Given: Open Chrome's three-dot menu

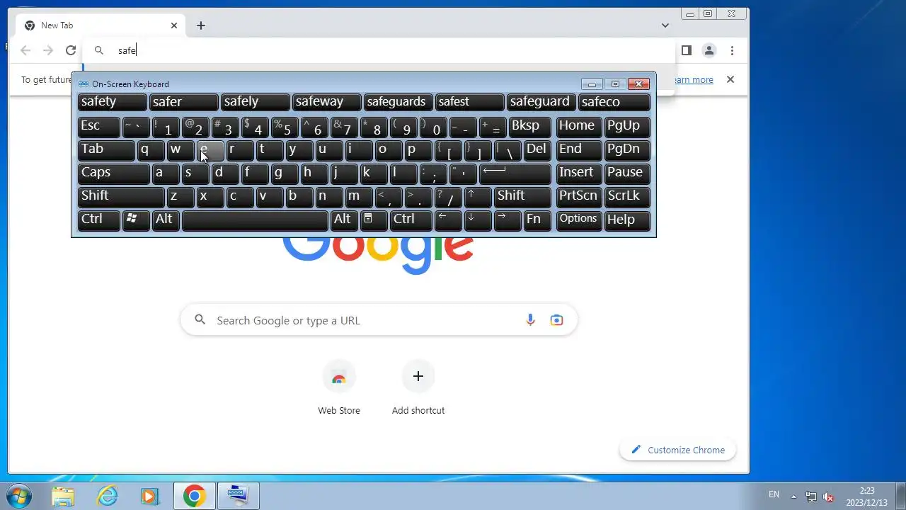Looking at the screenshot, I should click(x=732, y=50).
